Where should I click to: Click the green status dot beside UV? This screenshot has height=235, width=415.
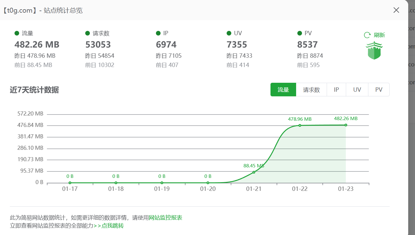coord(229,33)
